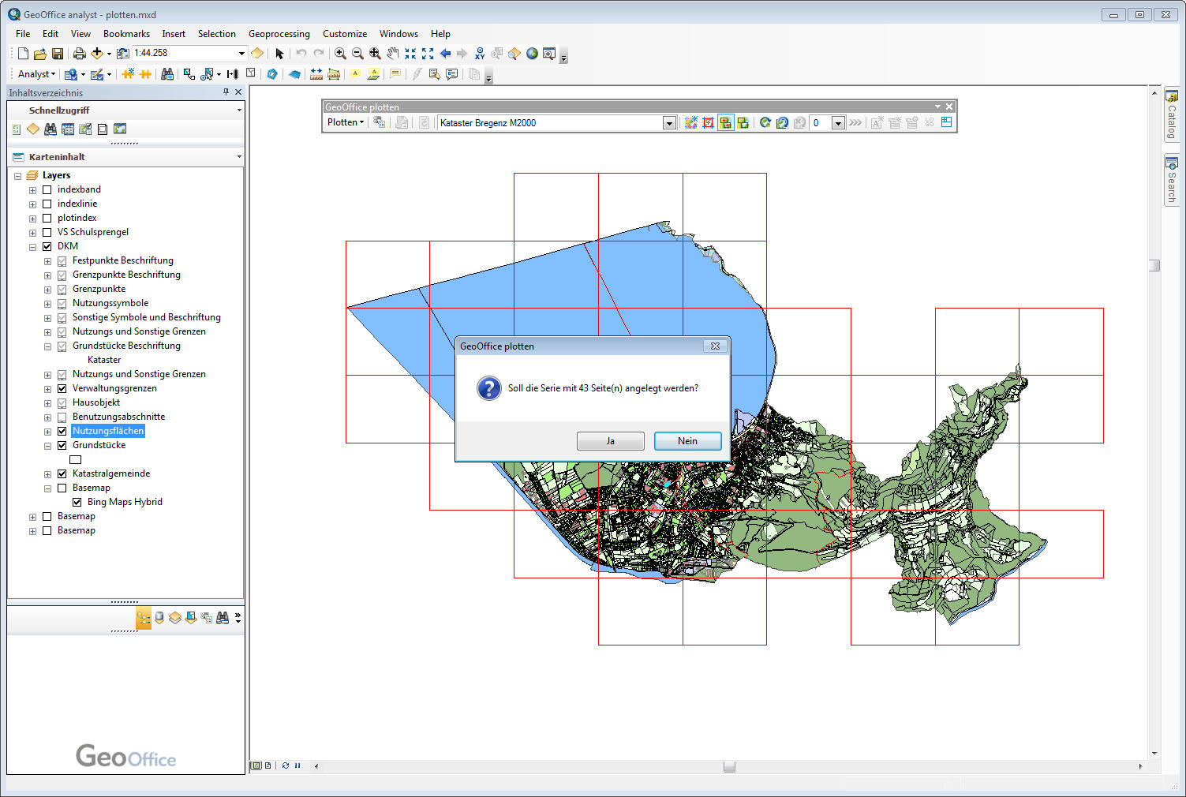Enable the indexband layer checkbox

coord(47,189)
